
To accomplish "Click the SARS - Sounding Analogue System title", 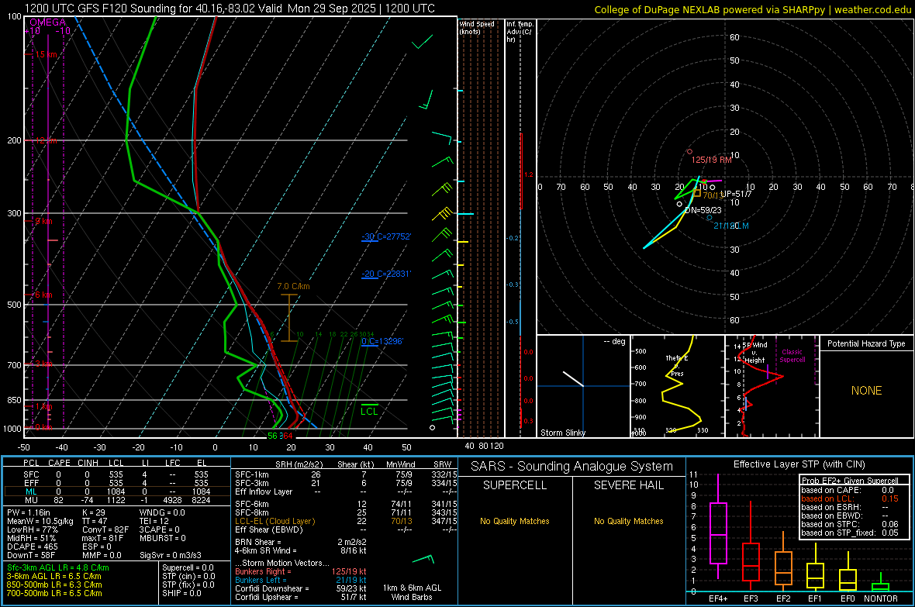I will coord(571,466).
